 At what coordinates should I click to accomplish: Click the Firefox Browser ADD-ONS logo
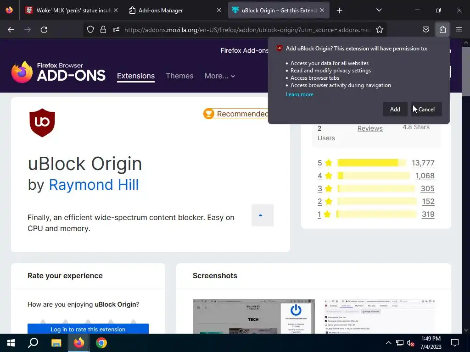point(58,72)
